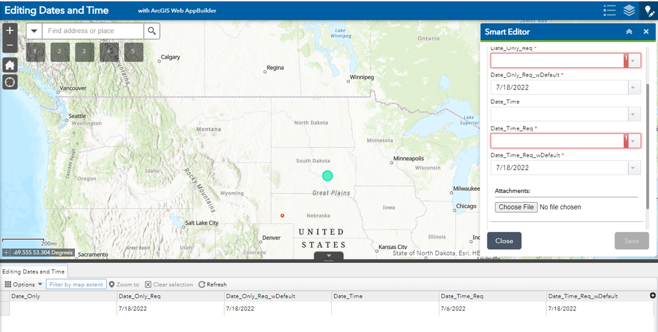
Task: Sort by Date_Only_Req column header
Action: click(x=171, y=296)
